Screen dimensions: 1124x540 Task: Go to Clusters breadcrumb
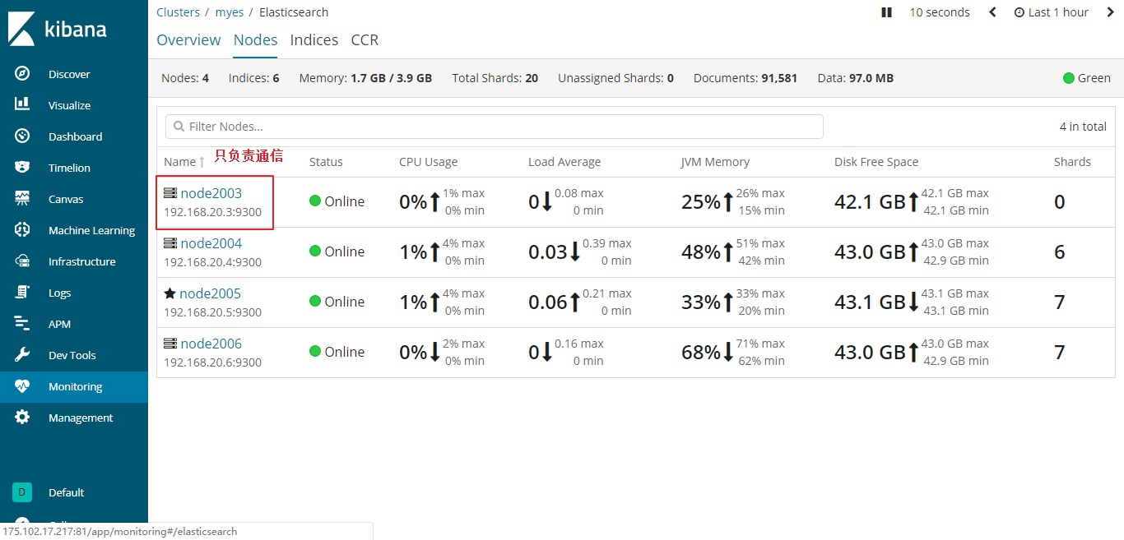(x=178, y=12)
